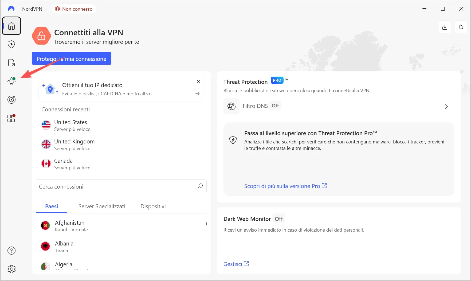Open settings gear in sidebar

[x=11, y=269]
